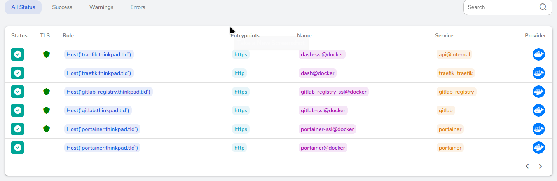Click the green TLS shield for gitlab-ssl@docker
The height and width of the screenshot is (181, 557).
[x=46, y=110]
